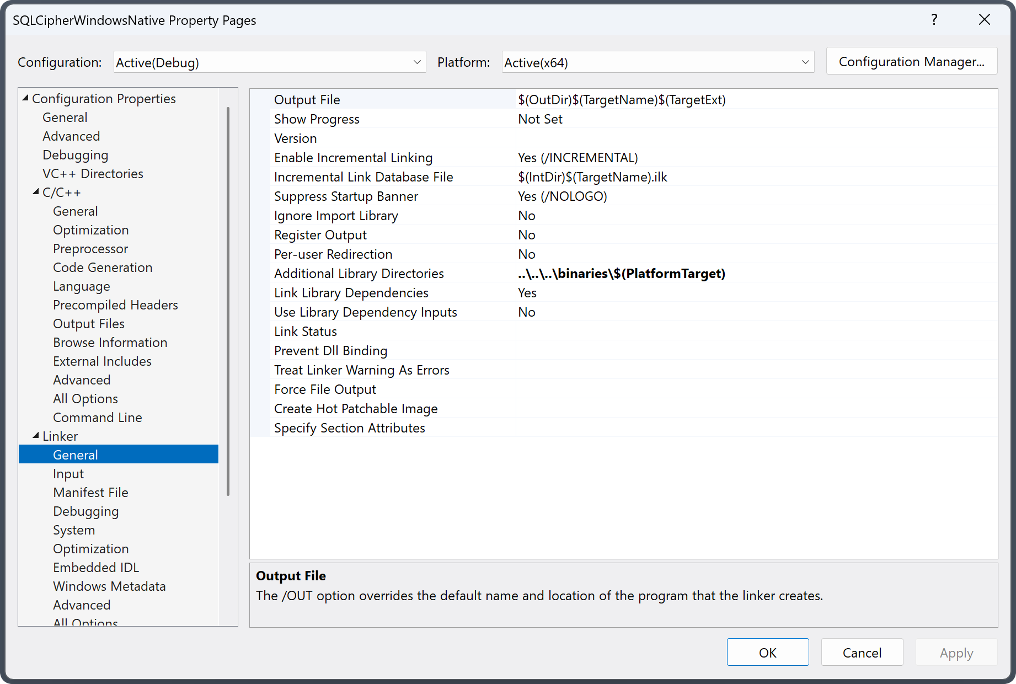
Task: Select the Show Progress property
Action: coord(317,119)
